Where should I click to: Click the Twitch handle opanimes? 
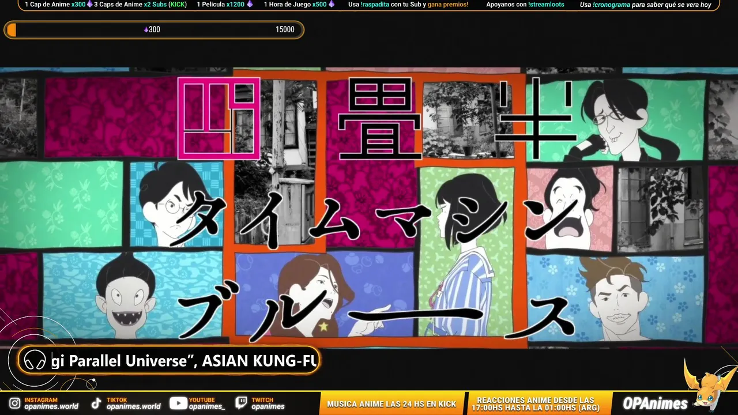coord(268,406)
